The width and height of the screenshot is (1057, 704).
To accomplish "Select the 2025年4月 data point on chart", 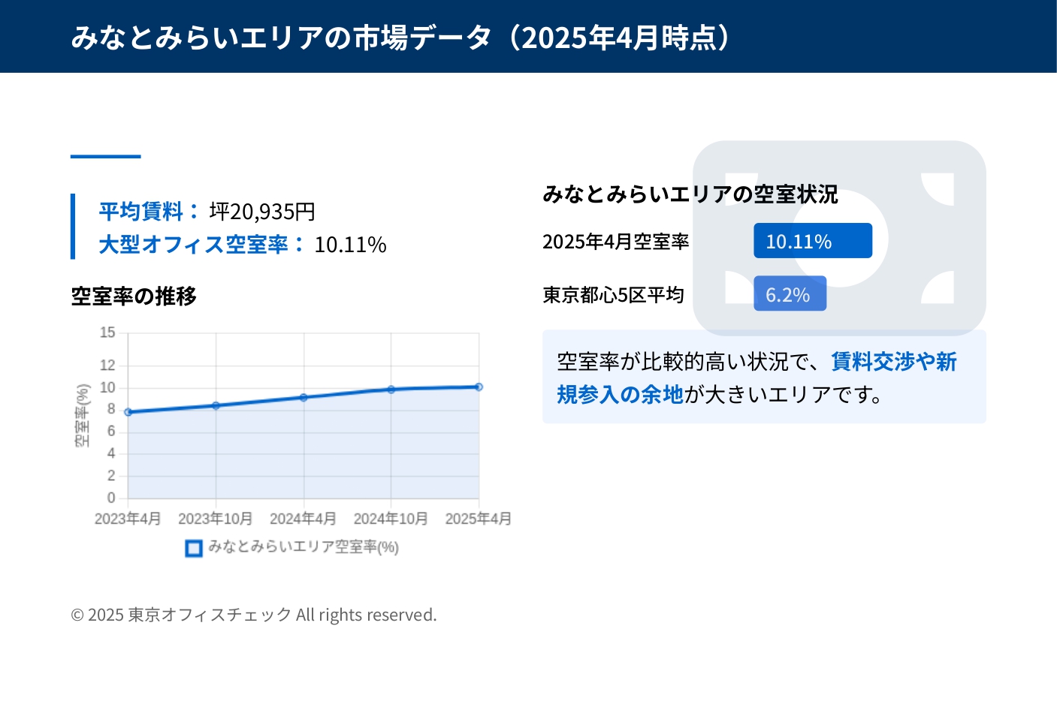I will pos(479,387).
